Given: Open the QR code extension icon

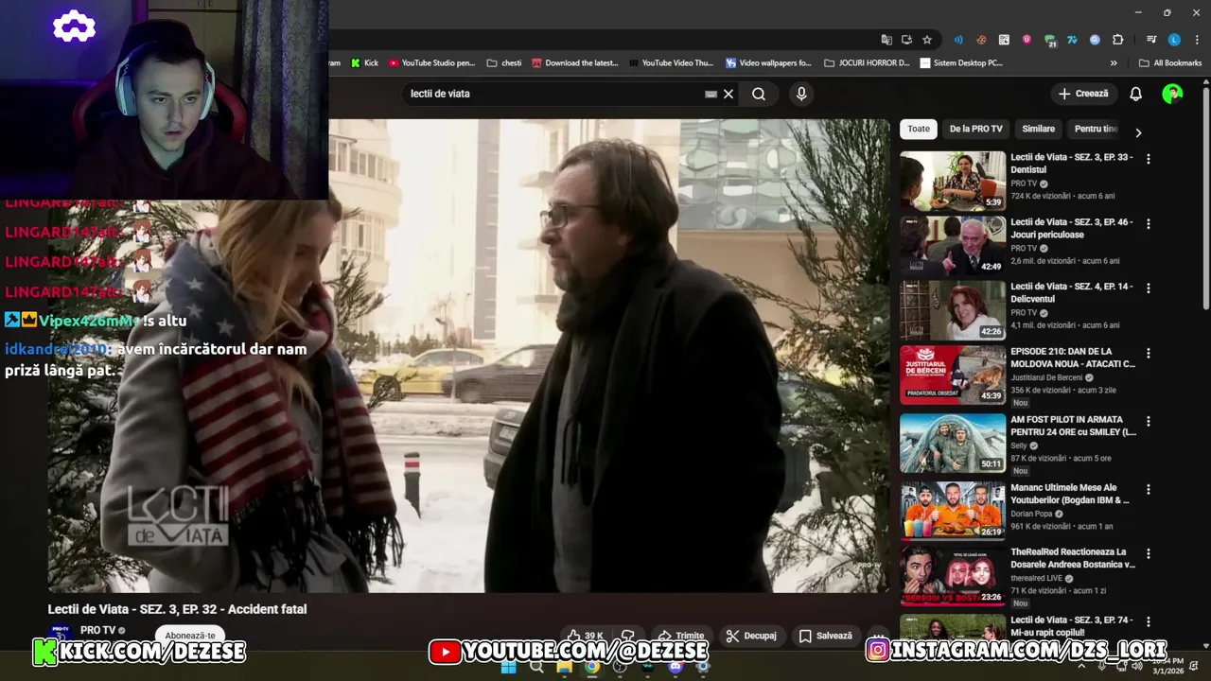Looking at the screenshot, I should point(1004,40).
